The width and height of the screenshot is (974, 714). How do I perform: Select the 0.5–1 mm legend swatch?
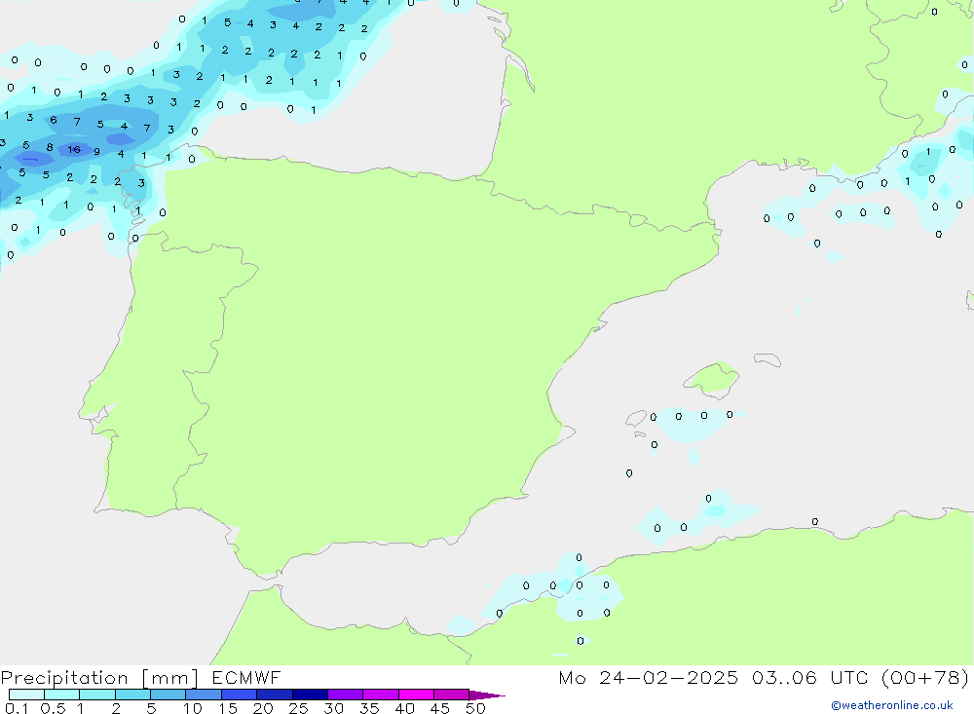[62, 695]
